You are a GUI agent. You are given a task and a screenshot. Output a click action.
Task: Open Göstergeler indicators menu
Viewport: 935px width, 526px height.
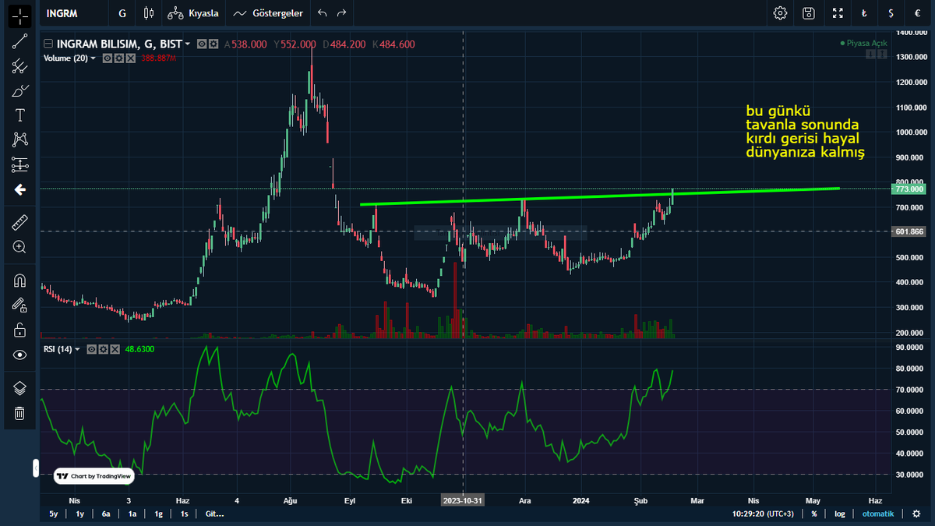[x=269, y=13]
